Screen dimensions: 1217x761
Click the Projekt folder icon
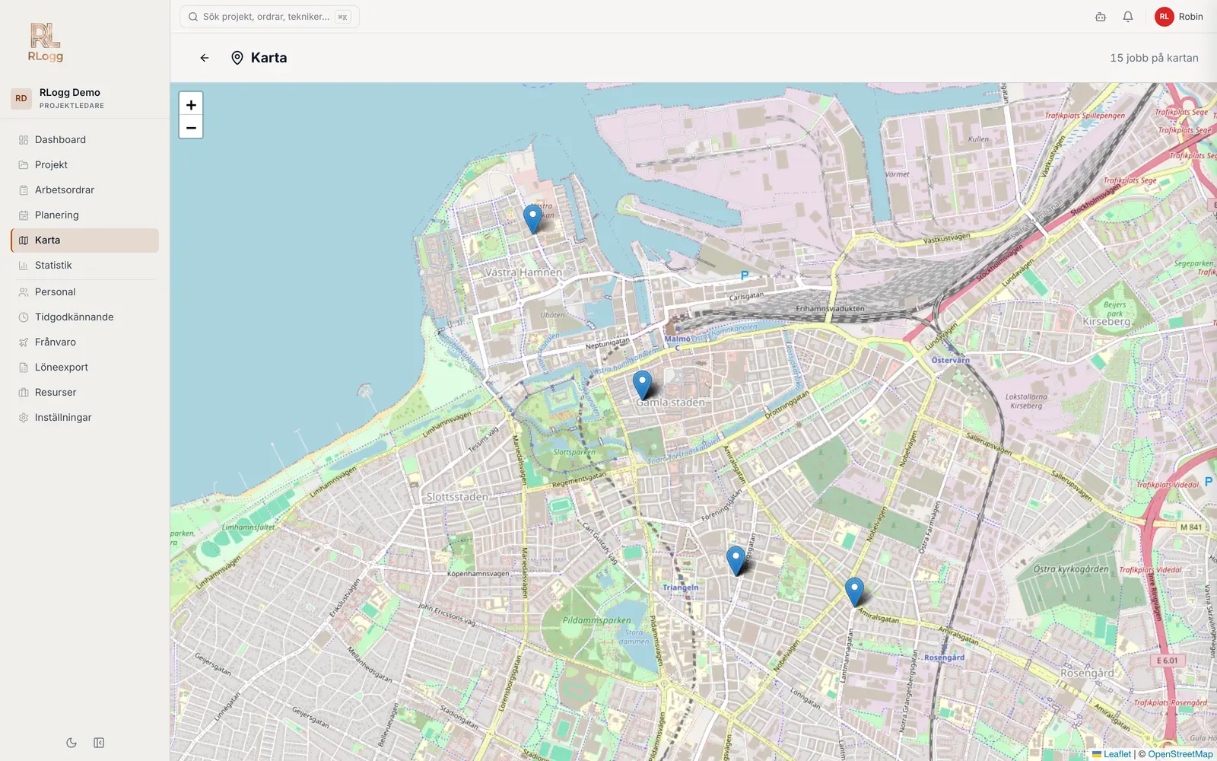[x=24, y=165]
